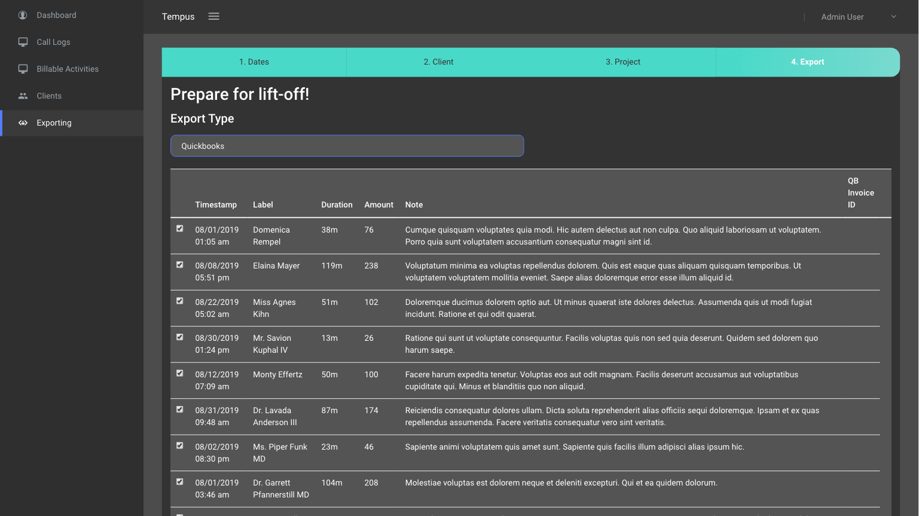Toggle the hamburger menu next to Tempus
Viewport: 919px width, 516px height.
(x=213, y=17)
